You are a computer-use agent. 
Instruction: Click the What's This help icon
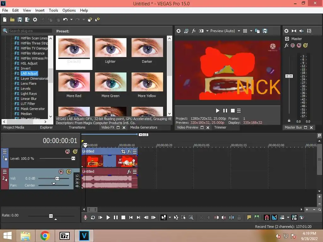[x=97, y=20]
